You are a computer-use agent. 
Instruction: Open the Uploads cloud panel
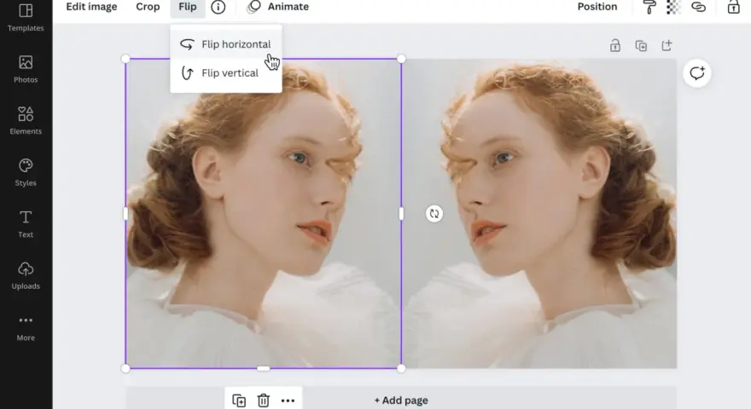(26, 275)
